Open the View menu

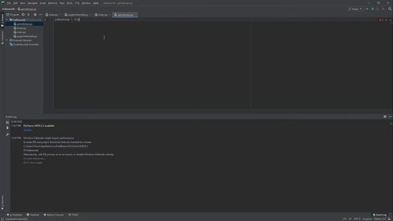tap(23, 3)
